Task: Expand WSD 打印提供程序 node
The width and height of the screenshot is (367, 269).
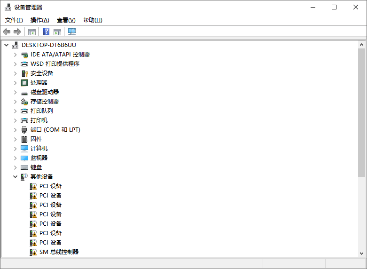Action: 15,64
